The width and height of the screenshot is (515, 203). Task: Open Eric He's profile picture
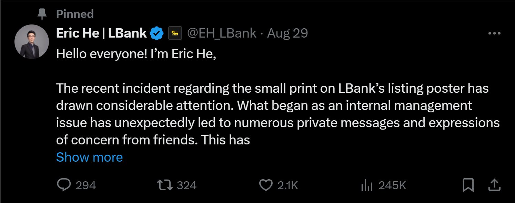click(x=32, y=42)
